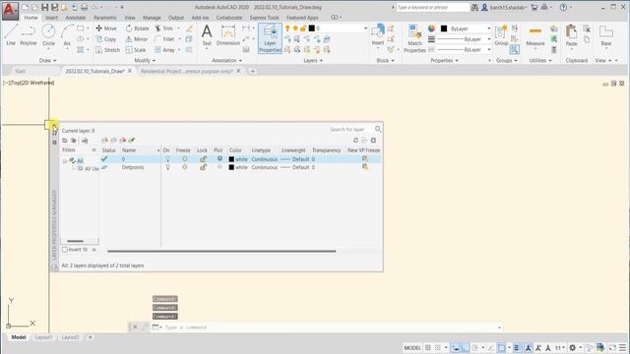Screen dimensions: 630x354
Task: Click the Scale tool
Action: pos(136,50)
